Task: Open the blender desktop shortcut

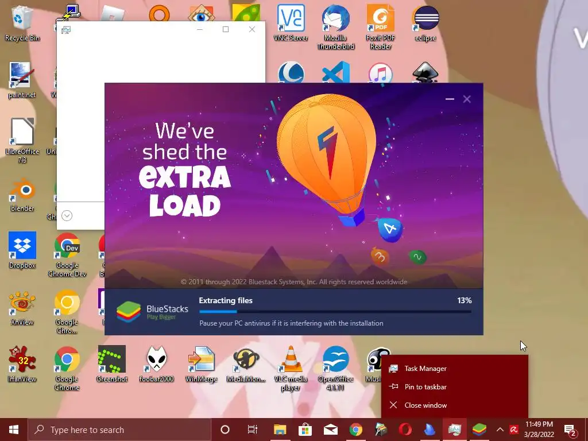Action: [x=22, y=195]
